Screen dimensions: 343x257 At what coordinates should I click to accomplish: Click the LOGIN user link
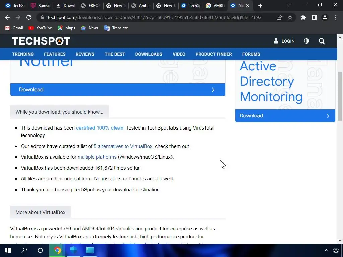click(284, 41)
